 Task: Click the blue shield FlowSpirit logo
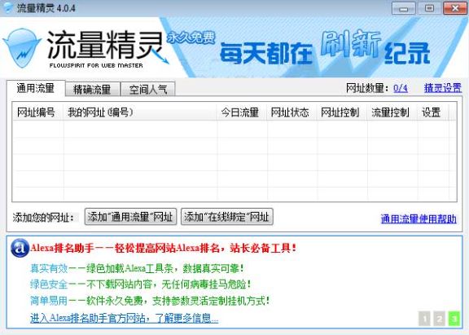pos(22,48)
